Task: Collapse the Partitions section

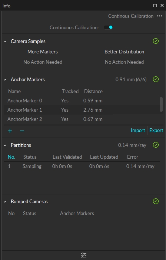Action: click(5, 145)
